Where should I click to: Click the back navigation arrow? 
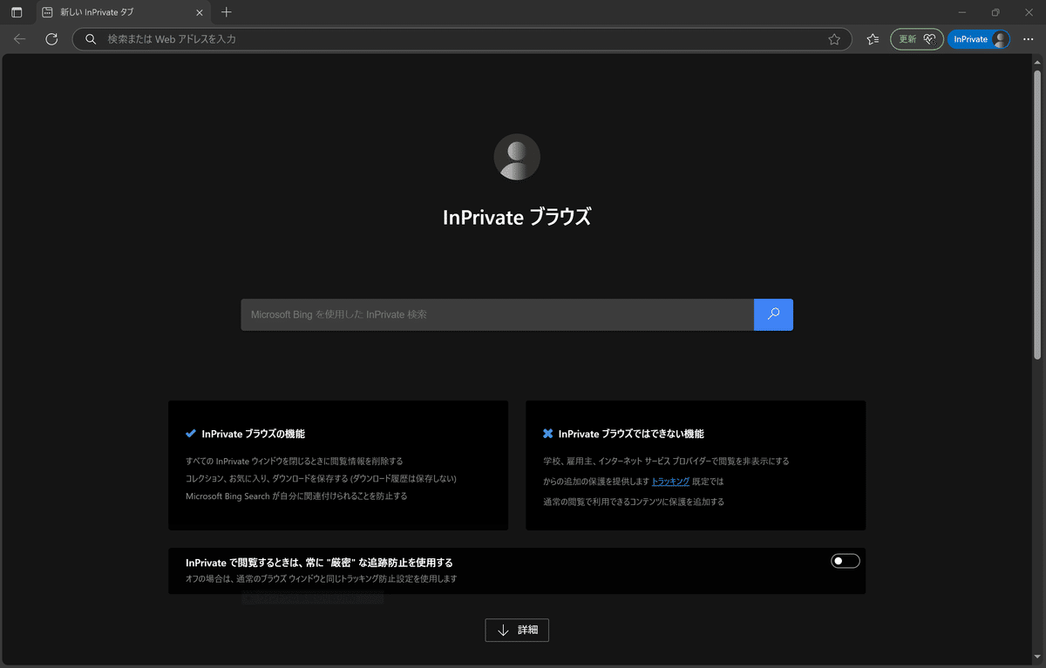(19, 38)
